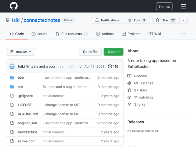The width and height of the screenshot is (196, 147).
Task: Open the browserslist file
Action: tap(27, 132)
